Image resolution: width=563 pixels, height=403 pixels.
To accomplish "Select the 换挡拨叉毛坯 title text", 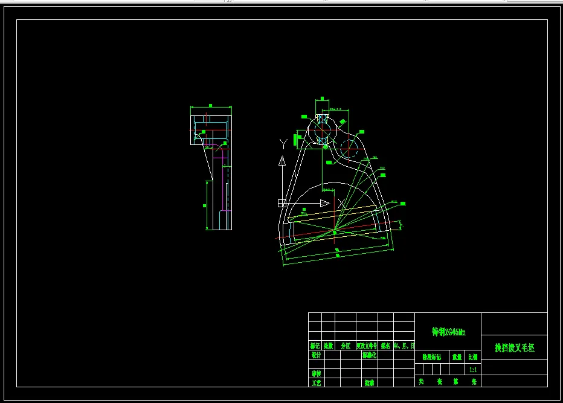I will coord(515,347).
